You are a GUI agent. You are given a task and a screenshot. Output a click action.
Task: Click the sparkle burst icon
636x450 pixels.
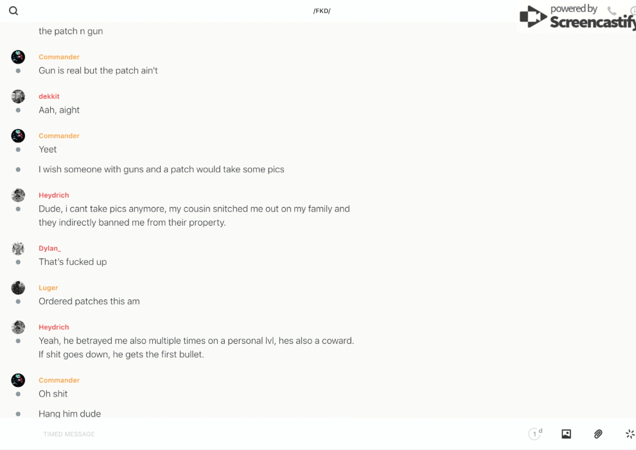coord(630,434)
